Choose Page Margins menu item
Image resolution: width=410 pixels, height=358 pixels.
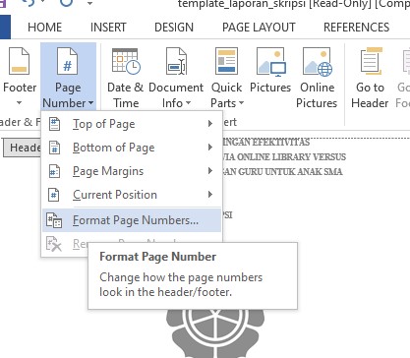coord(132,171)
